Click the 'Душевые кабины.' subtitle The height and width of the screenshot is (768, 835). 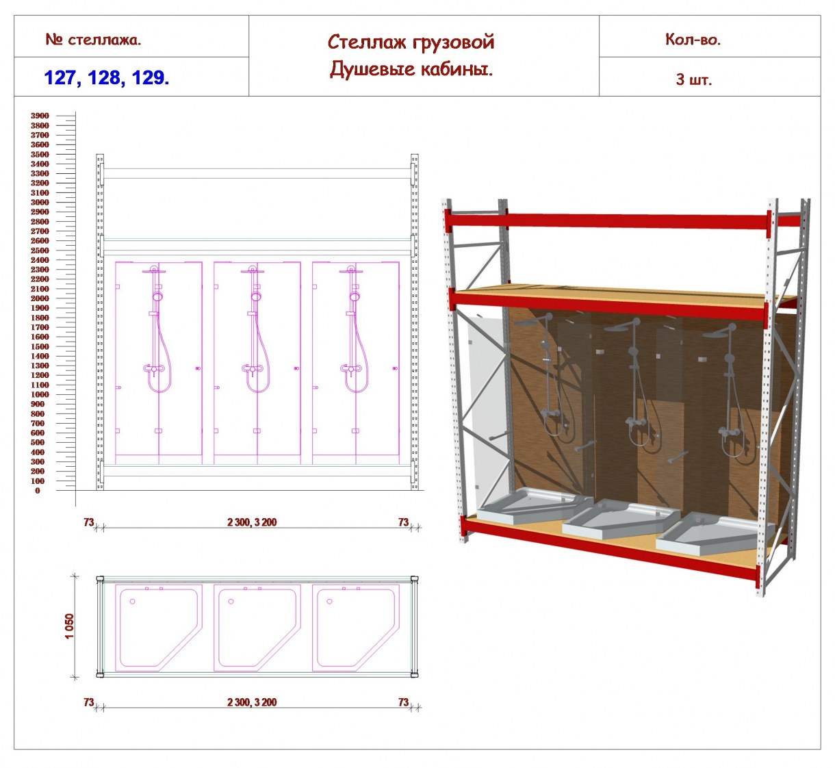(411, 68)
